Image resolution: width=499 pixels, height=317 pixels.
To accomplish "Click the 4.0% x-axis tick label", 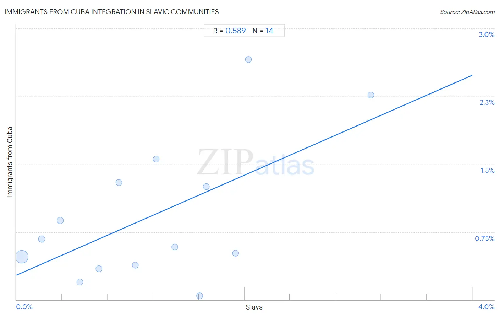I will point(486,307).
